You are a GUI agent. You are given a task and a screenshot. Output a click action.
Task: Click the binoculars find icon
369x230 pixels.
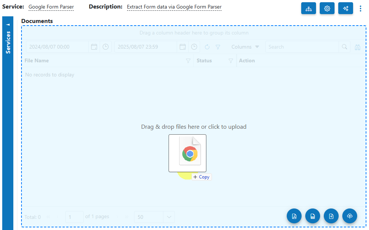358,47
